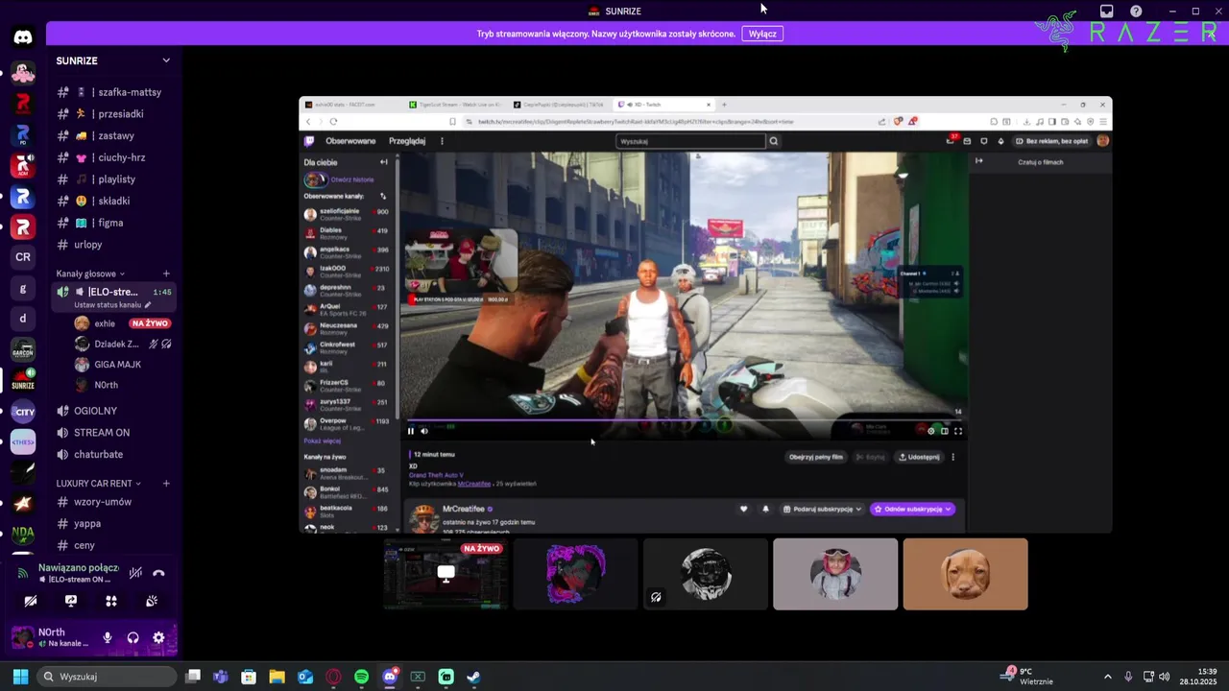This screenshot has width=1229, height=691.
Task: Open Spotify from the taskbar
Action: [361, 677]
